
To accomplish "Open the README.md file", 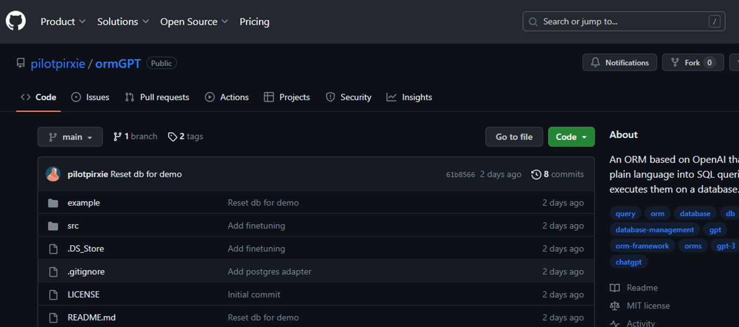I will [91, 317].
